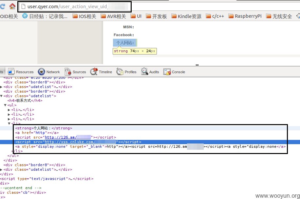This screenshot has height=199, width=300.
Task: Collapse the expanded udatelist div node
Action: [x=1, y=96]
